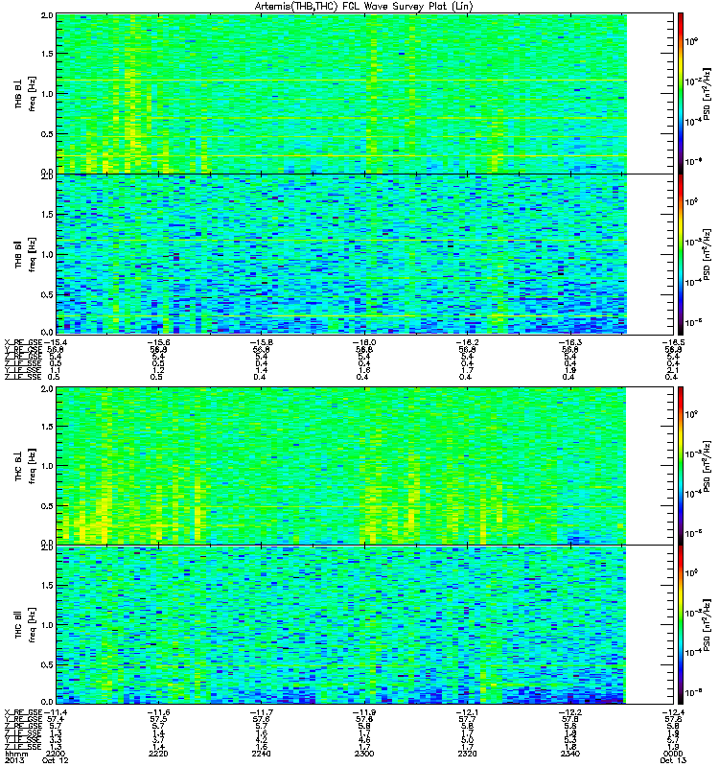Image resolution: width=719 pixels, height=767 pixels.
Task: Click the "THC B∥ freq [Hz]" y-axis label
Action: click(x=26, y=625)
